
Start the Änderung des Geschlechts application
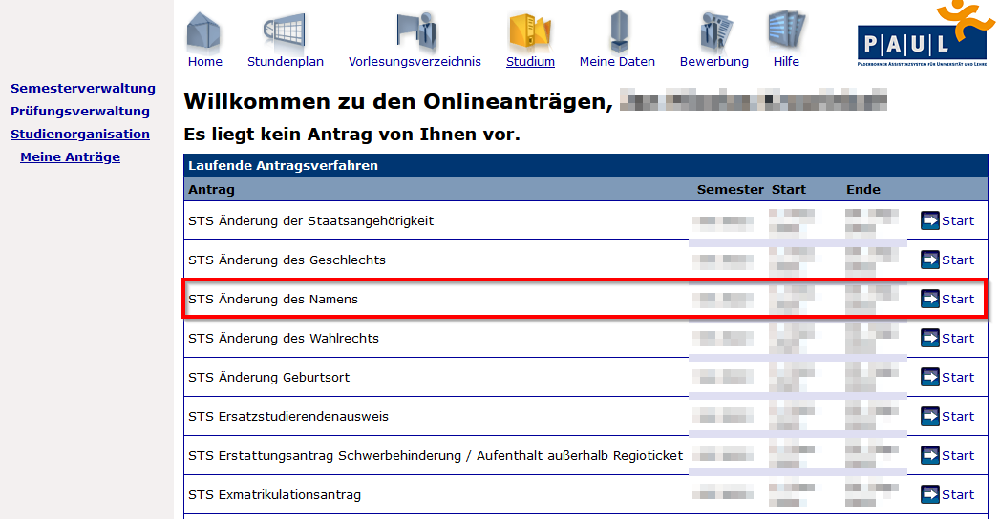coord(957,260)
